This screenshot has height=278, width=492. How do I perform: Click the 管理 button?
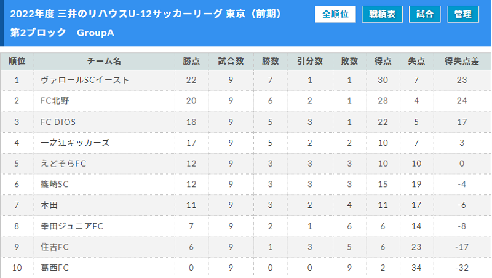point(463,14)
